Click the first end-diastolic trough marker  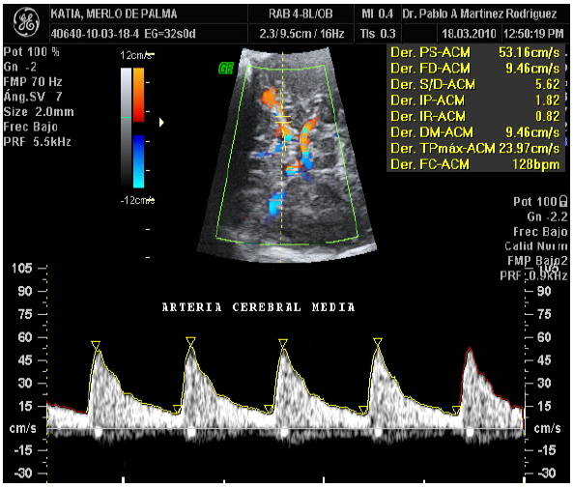(x=178, y=410)
